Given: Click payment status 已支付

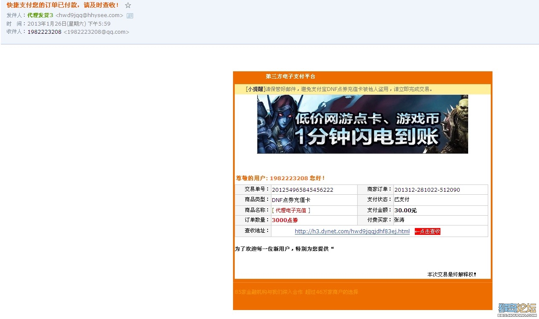Looking at the screenshot, I should click(402, 199).
